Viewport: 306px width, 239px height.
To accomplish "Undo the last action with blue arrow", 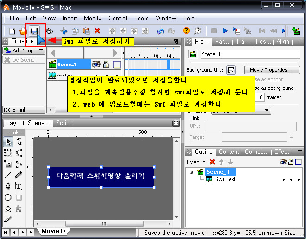I will coord(160,31).
